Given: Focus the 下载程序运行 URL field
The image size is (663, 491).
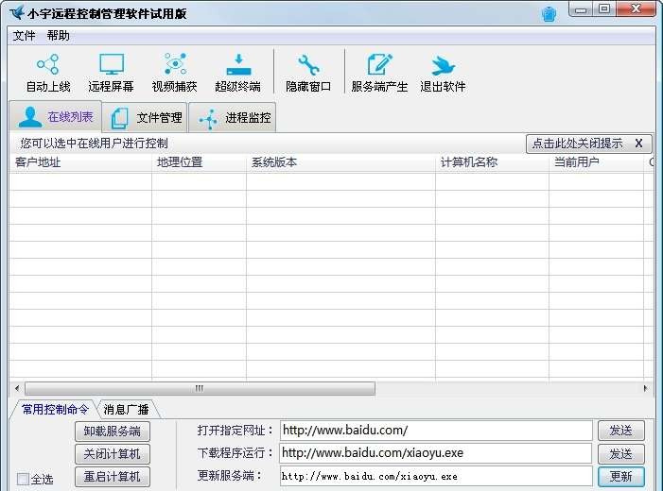Looking at the screenshot, I should (436, 453).
